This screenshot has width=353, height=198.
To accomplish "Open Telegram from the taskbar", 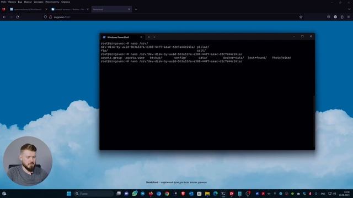I will click(x=143, y=194).
